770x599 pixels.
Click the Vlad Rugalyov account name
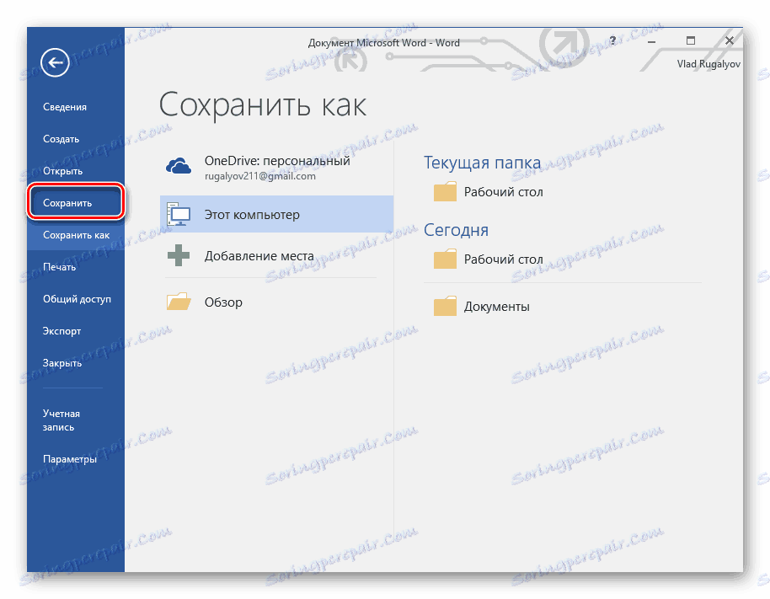(x=709, y=64)
